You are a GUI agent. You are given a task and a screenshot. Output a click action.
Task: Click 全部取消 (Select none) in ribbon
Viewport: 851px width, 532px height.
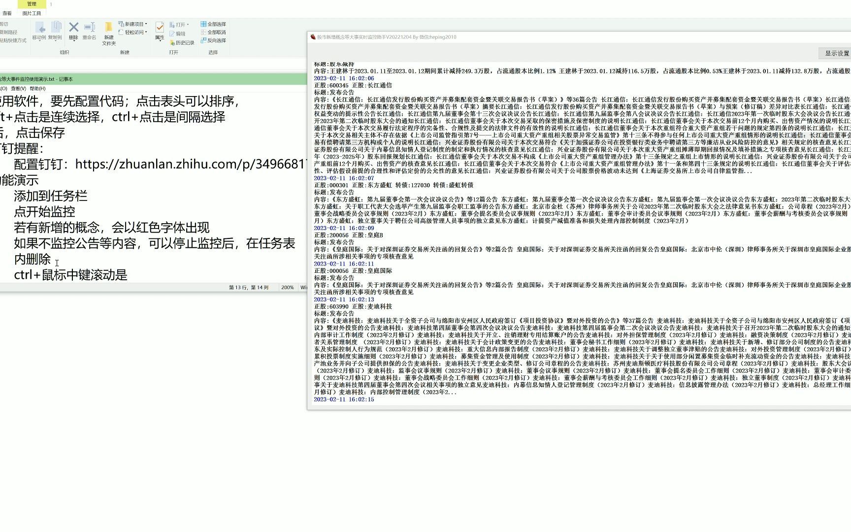click(x=213, y=32)
